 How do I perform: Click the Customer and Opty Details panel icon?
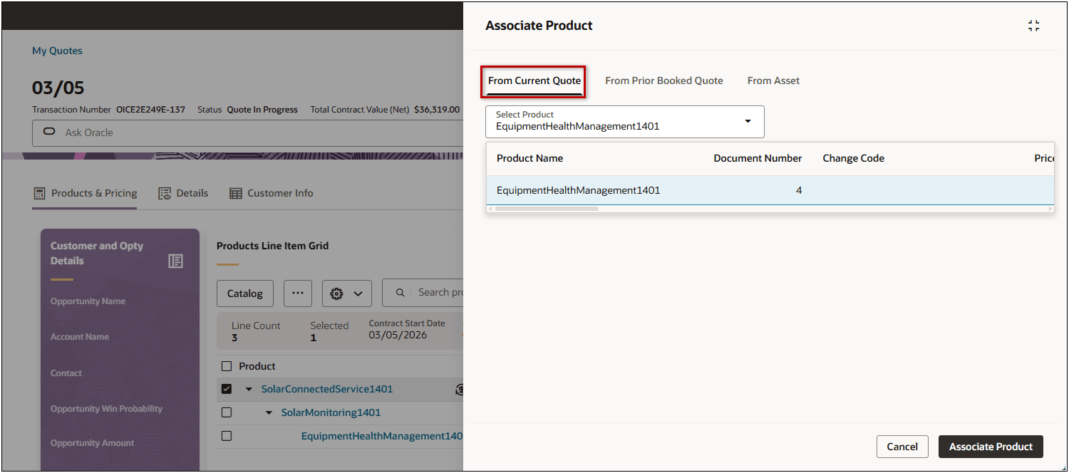coord(175,261)
